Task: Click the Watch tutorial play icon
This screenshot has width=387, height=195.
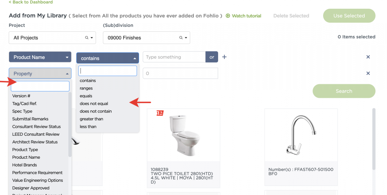Action: click(228, 16)
